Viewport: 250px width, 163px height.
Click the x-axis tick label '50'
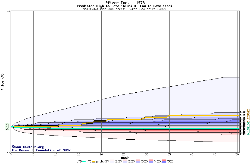tap(237, 154)
